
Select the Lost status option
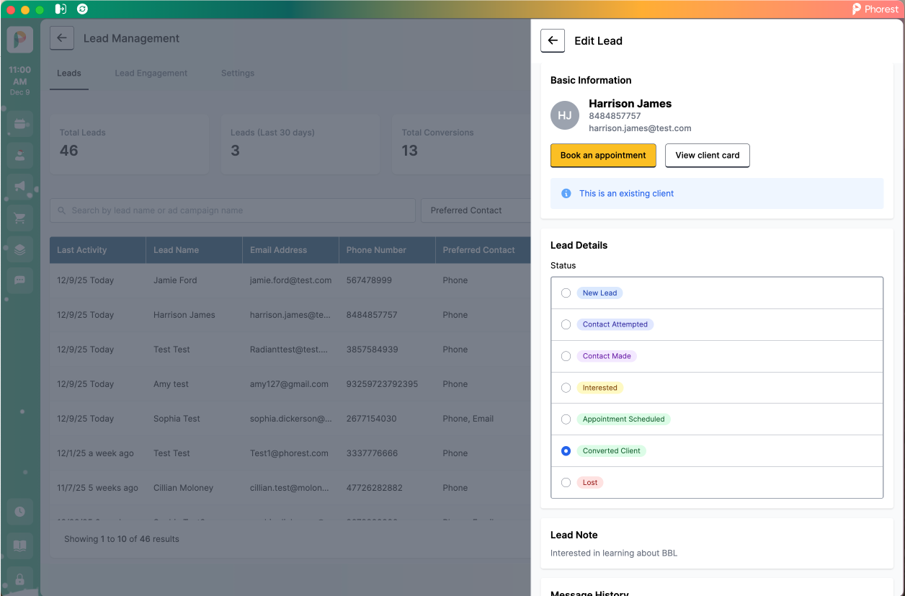566,482
